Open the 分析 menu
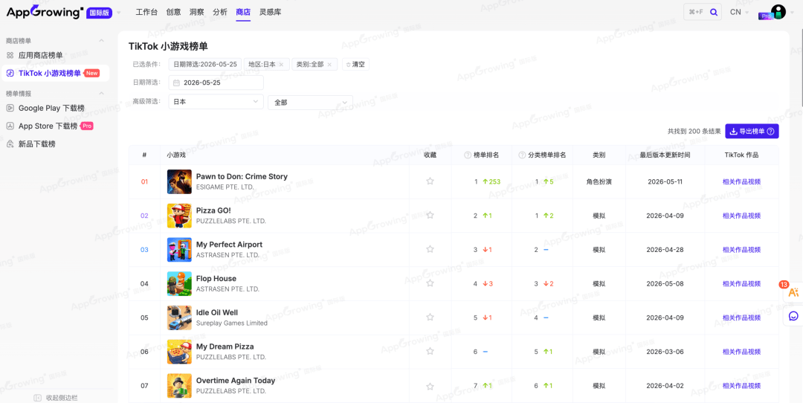Image resolution: width=803 pixels, height=403 pixels. [219, 13]
